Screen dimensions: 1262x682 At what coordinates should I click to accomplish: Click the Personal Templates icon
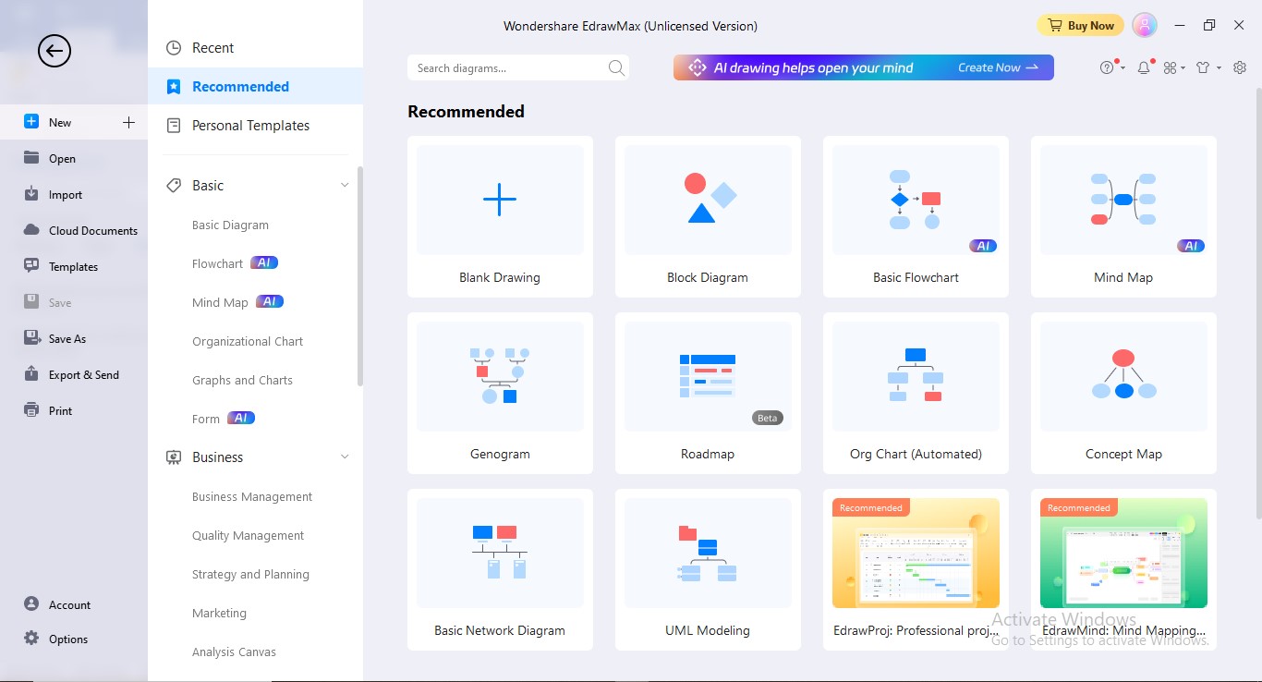pyautogui.click(x=173, y=125)
